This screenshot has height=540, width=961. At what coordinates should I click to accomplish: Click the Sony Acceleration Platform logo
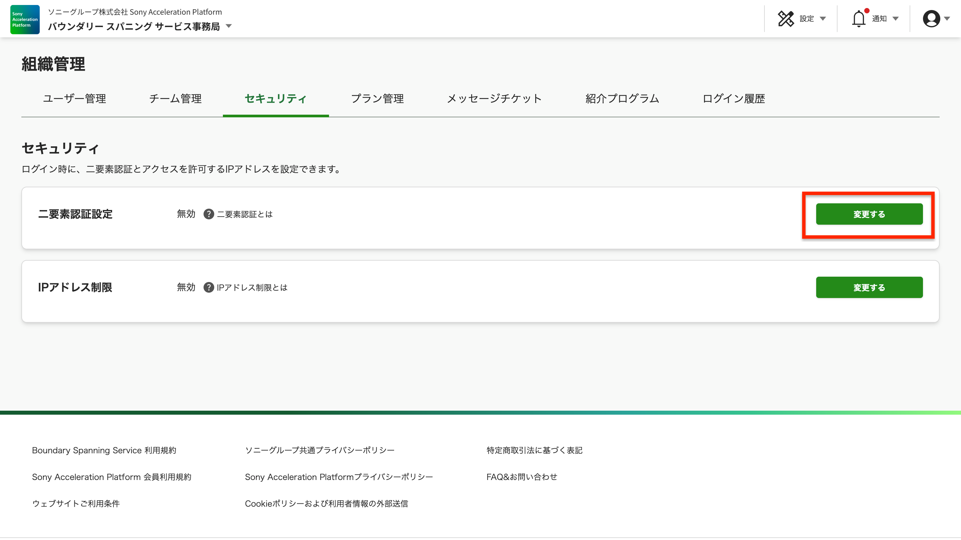click(x=25, y=19)
